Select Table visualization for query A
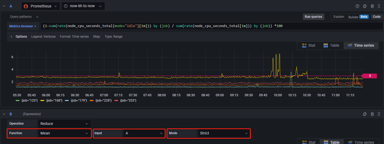384x144 pixels. pos(331,45)
